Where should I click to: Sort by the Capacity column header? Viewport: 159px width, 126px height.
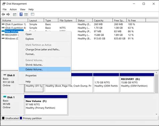point(103,20)
